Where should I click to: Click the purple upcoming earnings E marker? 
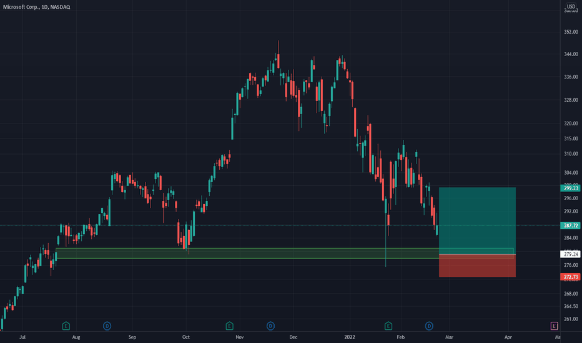(554, 326)
